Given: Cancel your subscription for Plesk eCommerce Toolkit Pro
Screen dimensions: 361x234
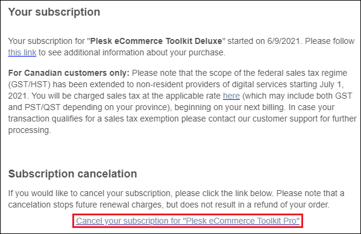Looking at the screenshot, I should [x=187, y=221].
